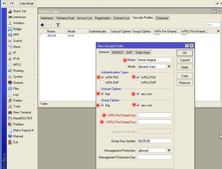Switch to the Static Keys tab
Viewport: 222px width, 169px height.
(142, 53)
